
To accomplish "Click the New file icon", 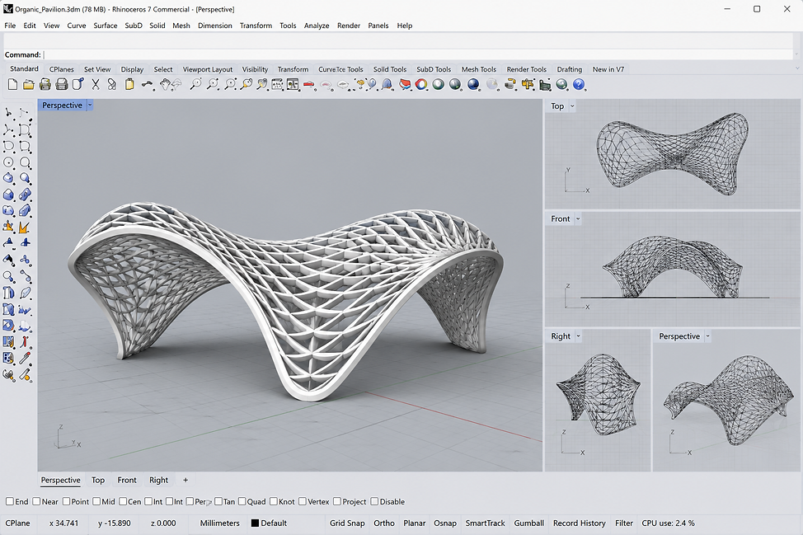I will [x=12, y=84].
